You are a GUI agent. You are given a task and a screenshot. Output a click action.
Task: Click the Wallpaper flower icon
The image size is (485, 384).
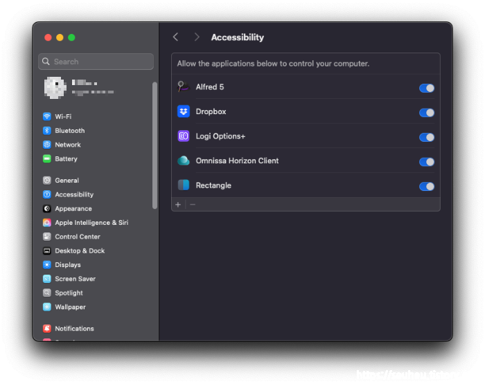click(46, 307)
